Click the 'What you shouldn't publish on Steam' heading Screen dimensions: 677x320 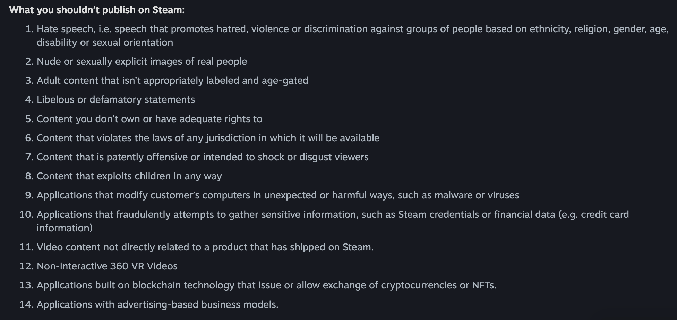coord(97,10)
